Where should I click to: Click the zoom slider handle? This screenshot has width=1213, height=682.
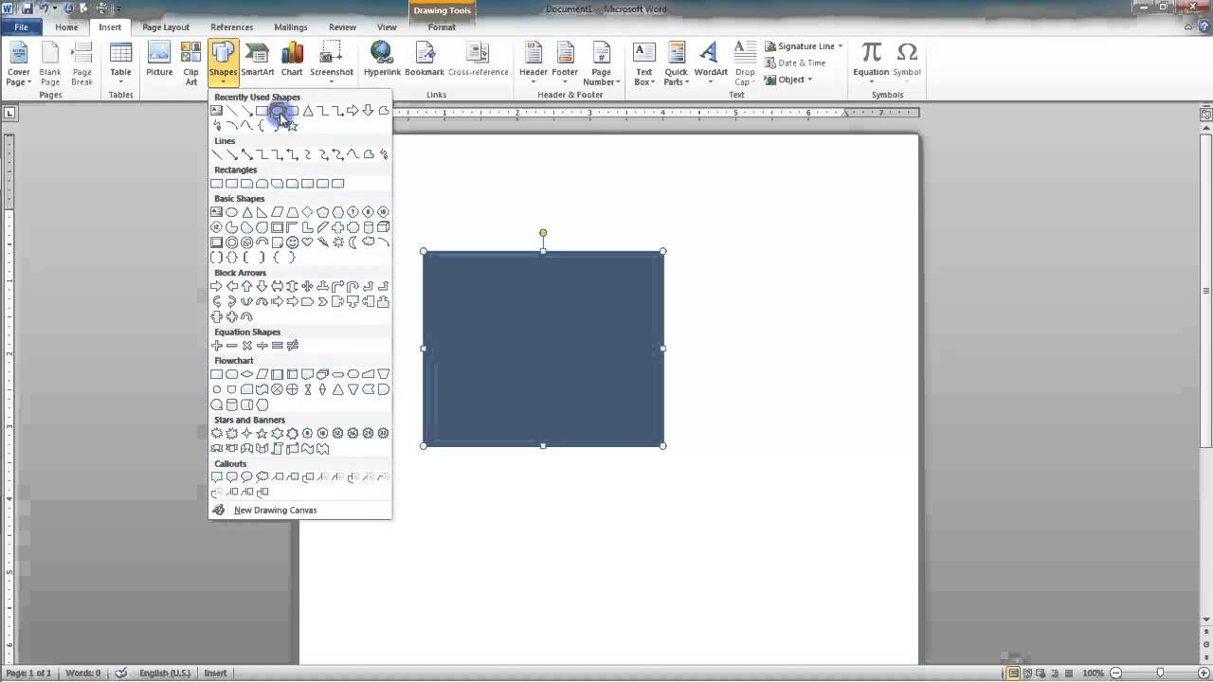(x=1160, y=673)
